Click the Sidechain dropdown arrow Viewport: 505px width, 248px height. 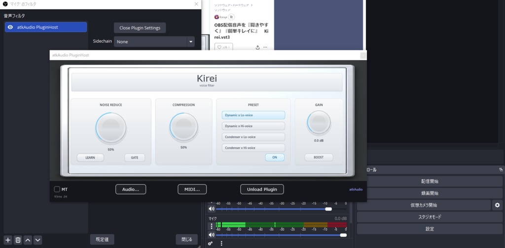pyautogui.click(x=191, y=42)
